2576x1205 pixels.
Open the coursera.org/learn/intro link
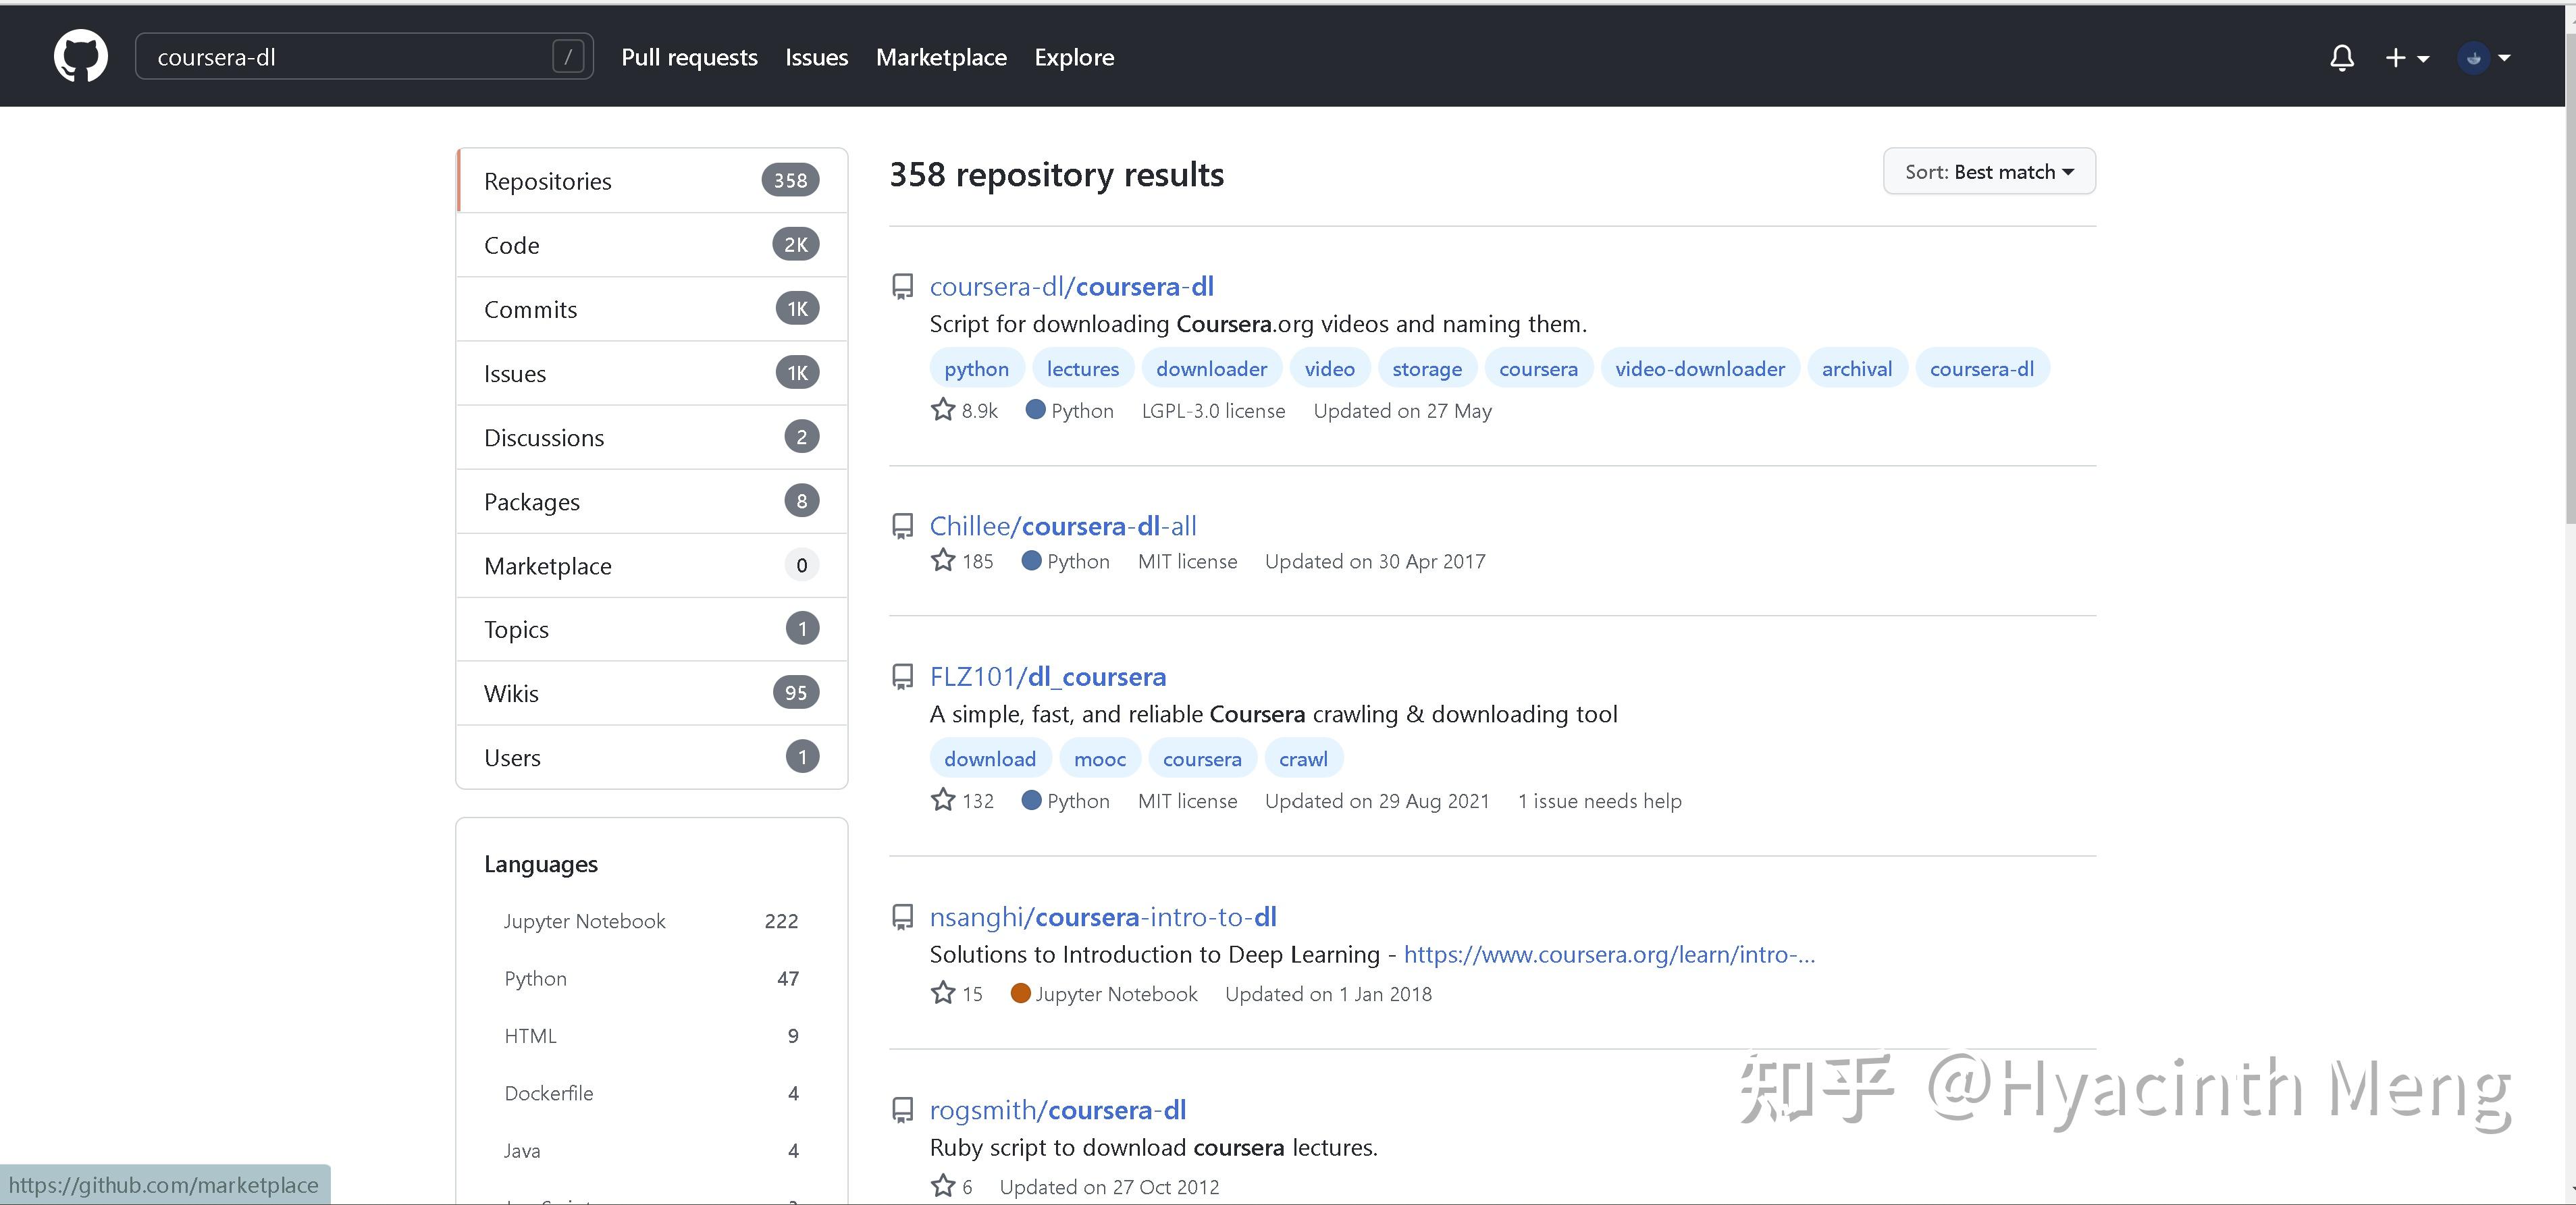(1609, 955)
